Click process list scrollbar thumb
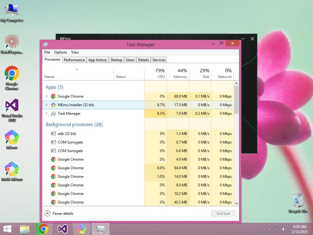Viewport: 313px width, 235px height. tap(236, 100)
